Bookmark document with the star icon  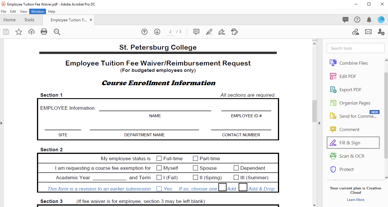(x=19, y=32)
